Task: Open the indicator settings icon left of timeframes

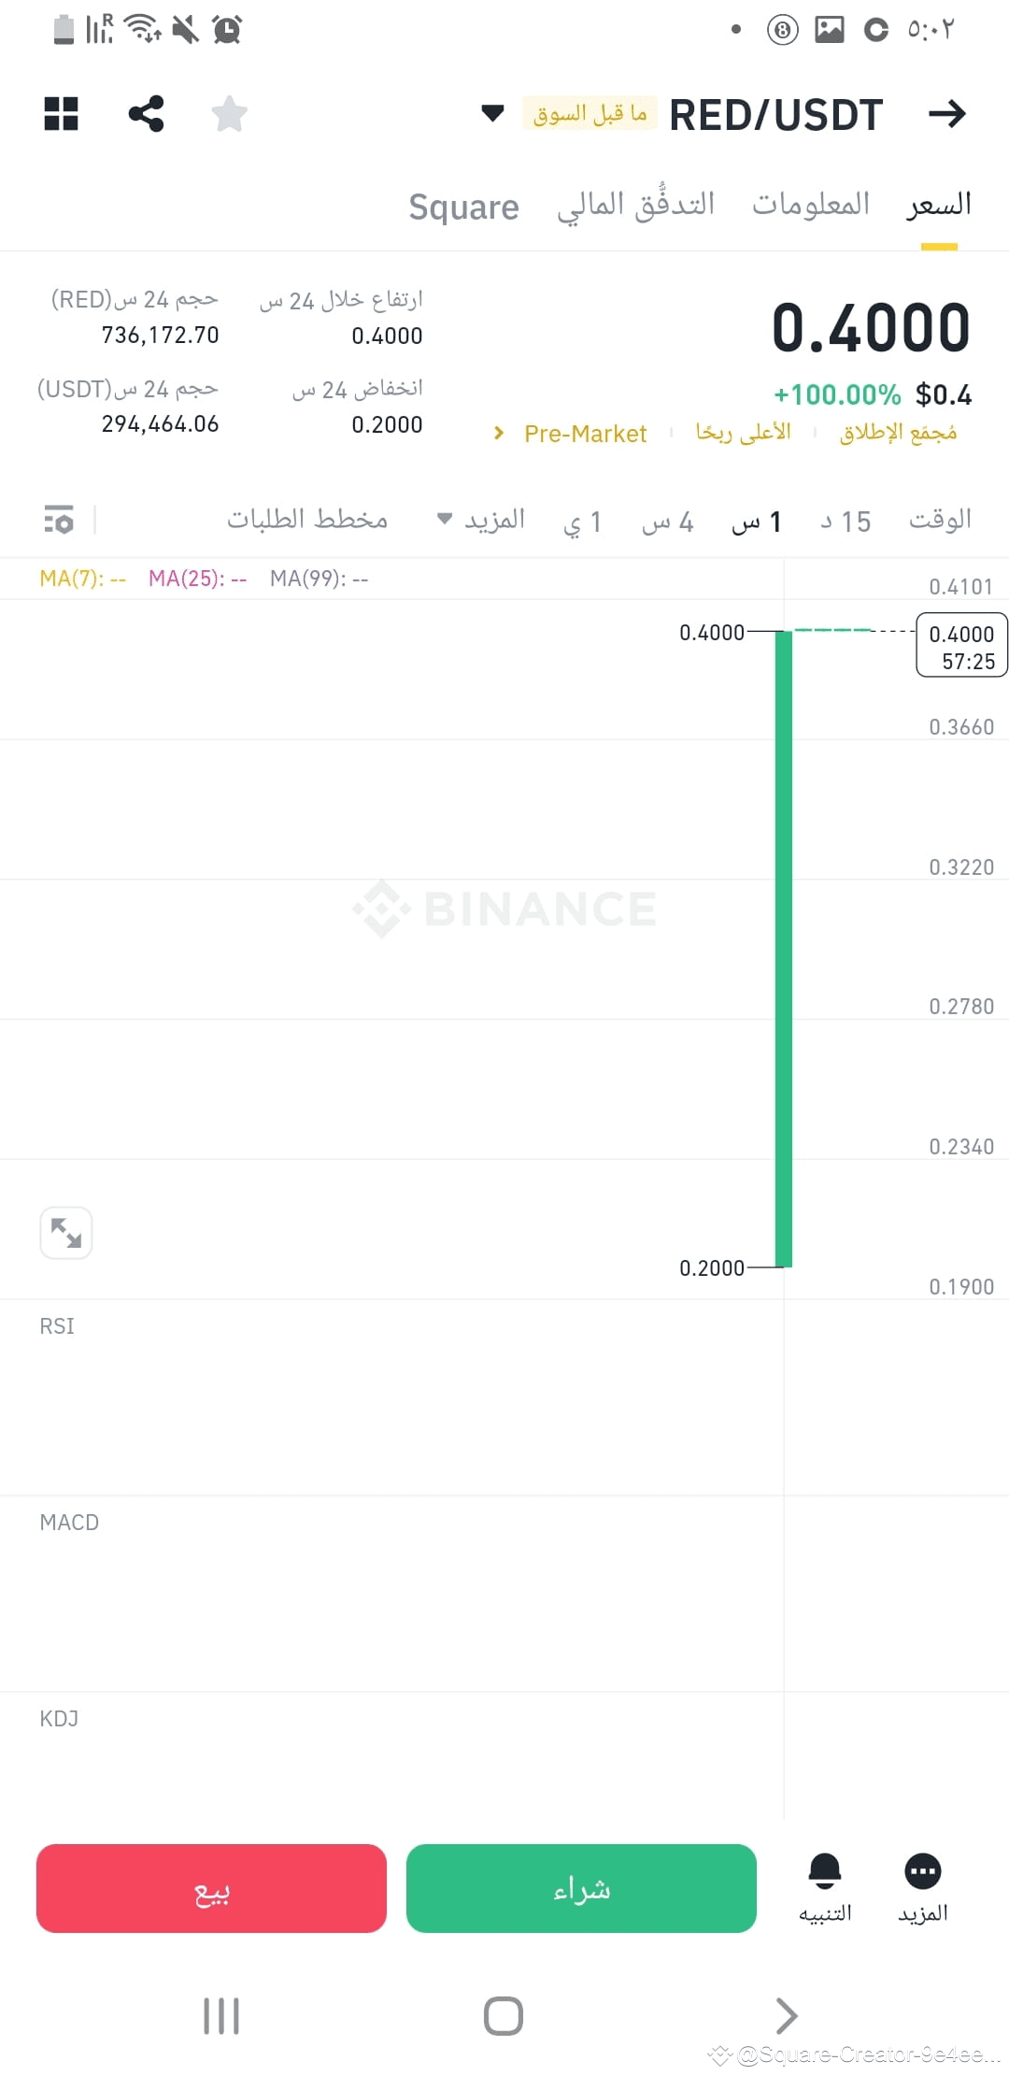Action: click(x=58, y=521)
